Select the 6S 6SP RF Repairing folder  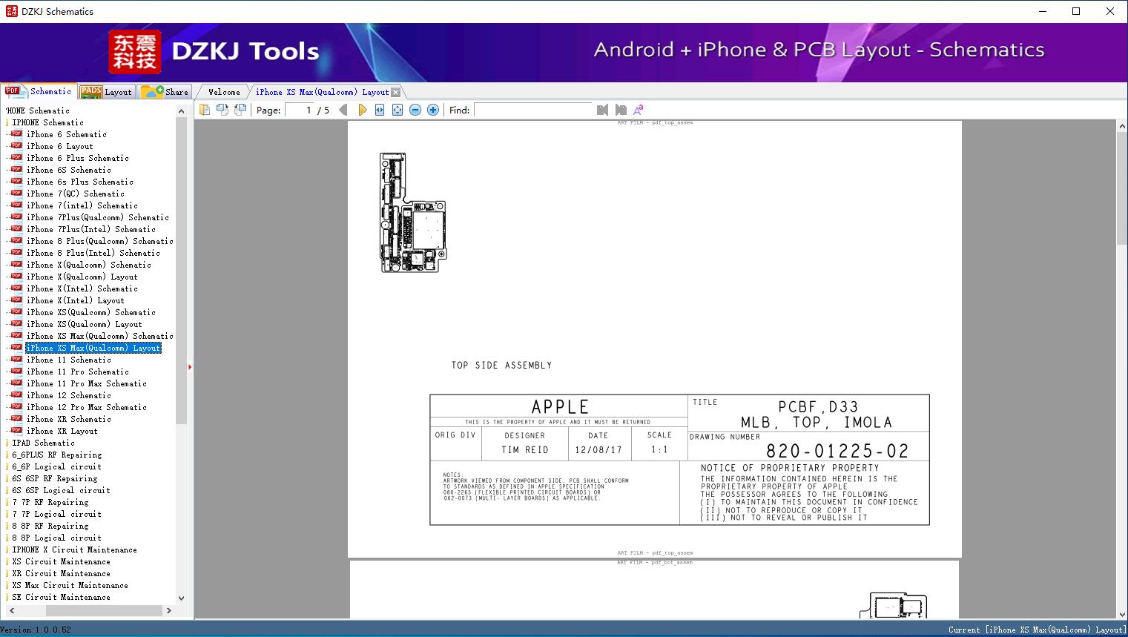(x=55, y=478)
